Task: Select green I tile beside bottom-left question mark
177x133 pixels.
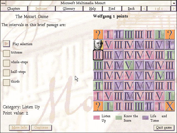Action: click(x=108, y=106)
